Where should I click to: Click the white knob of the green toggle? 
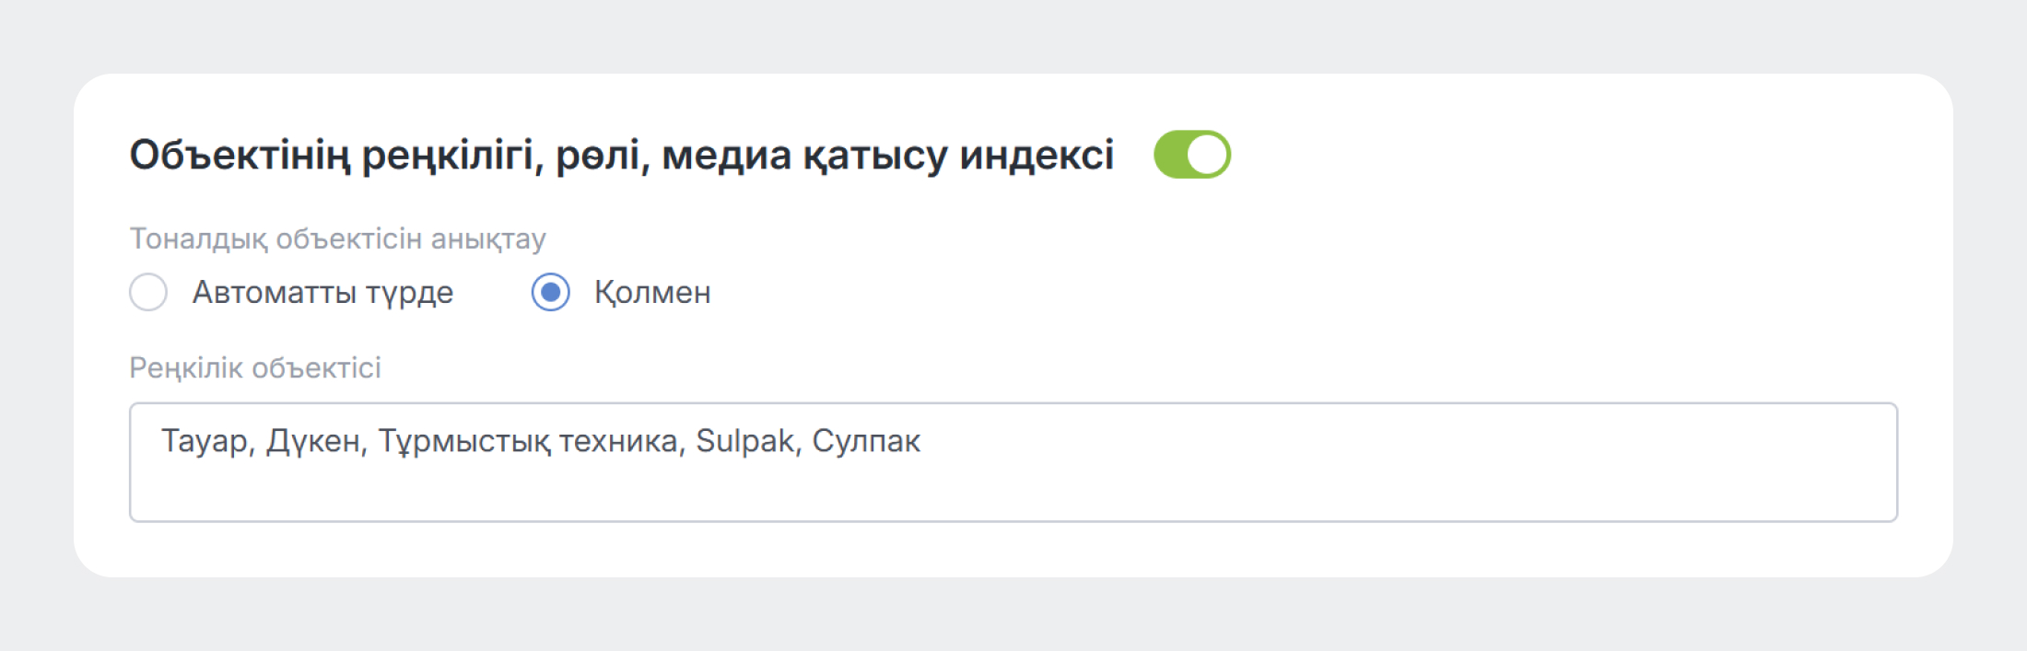(1208, 155)
